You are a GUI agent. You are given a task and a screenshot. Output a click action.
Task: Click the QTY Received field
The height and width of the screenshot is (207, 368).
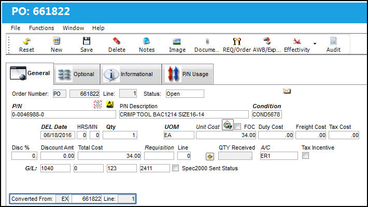click(235, 156)
